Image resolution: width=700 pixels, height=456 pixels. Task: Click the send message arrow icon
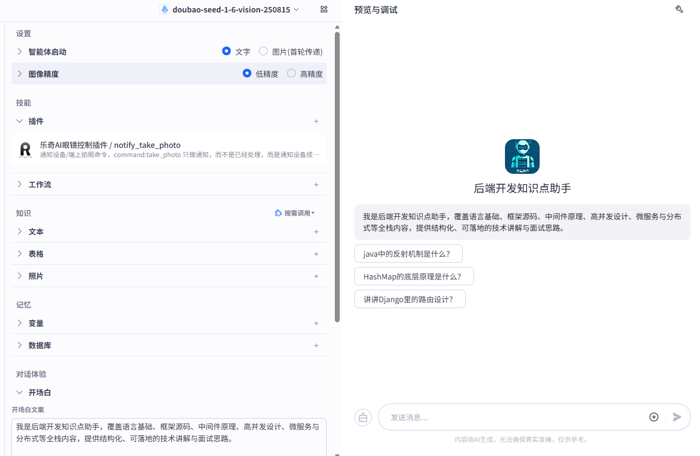click(x=677, y=417)
